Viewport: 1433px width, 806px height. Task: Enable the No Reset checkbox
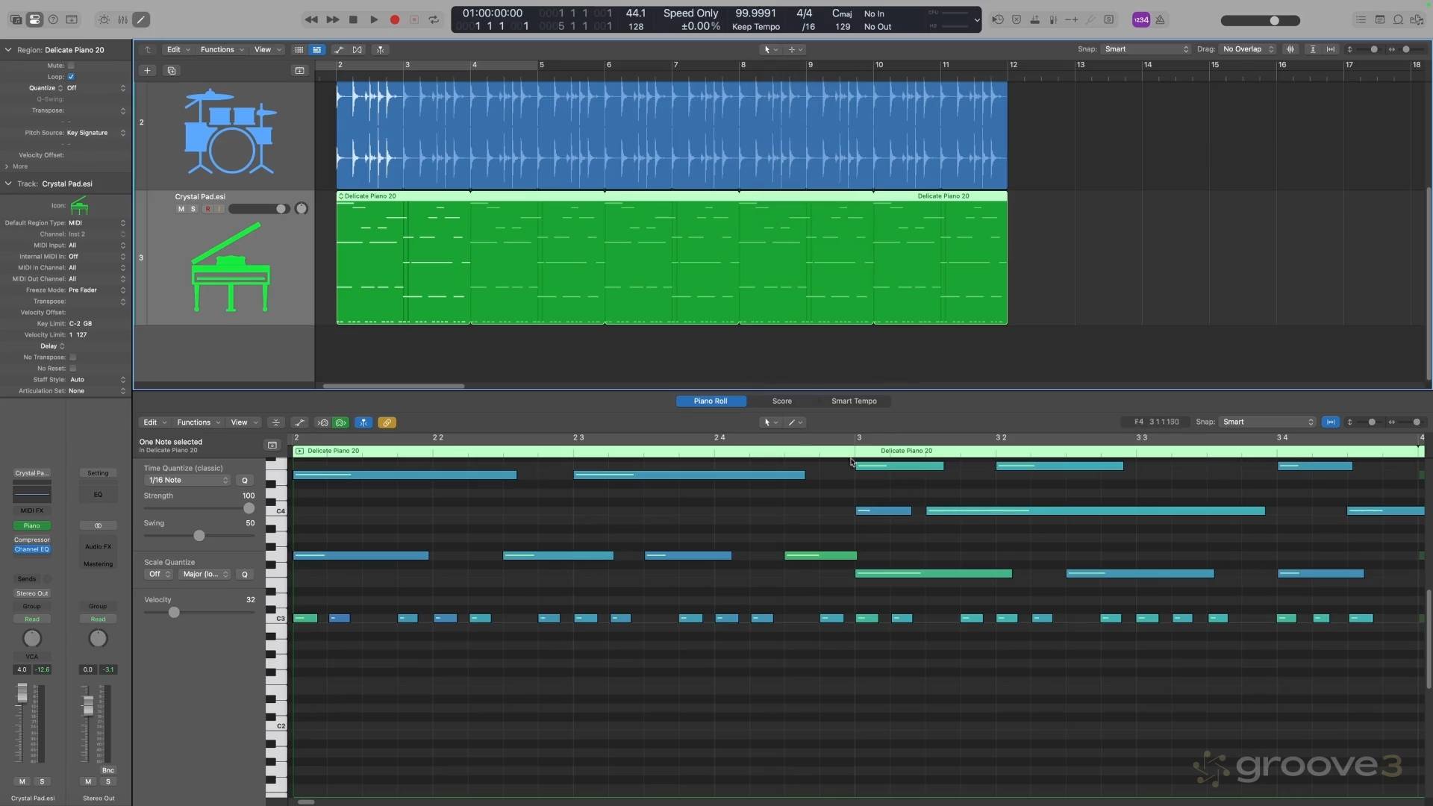tap(72, 369)
